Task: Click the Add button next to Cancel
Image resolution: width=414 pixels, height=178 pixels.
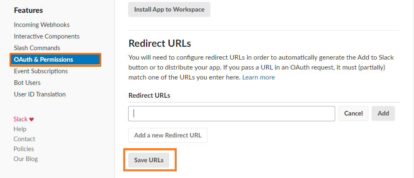Action: pos(383,113)
